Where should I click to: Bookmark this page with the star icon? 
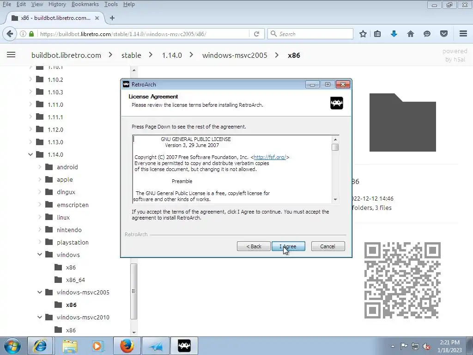(363, 34)
